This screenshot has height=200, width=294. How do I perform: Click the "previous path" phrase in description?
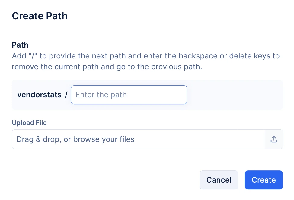click(x=177, y=67)
